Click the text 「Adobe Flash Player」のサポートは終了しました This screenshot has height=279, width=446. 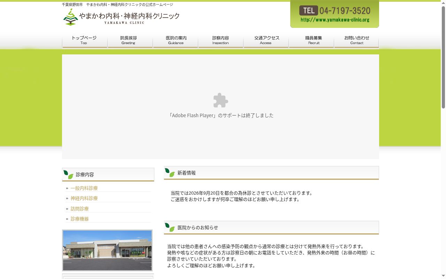[x=221, y=115]
